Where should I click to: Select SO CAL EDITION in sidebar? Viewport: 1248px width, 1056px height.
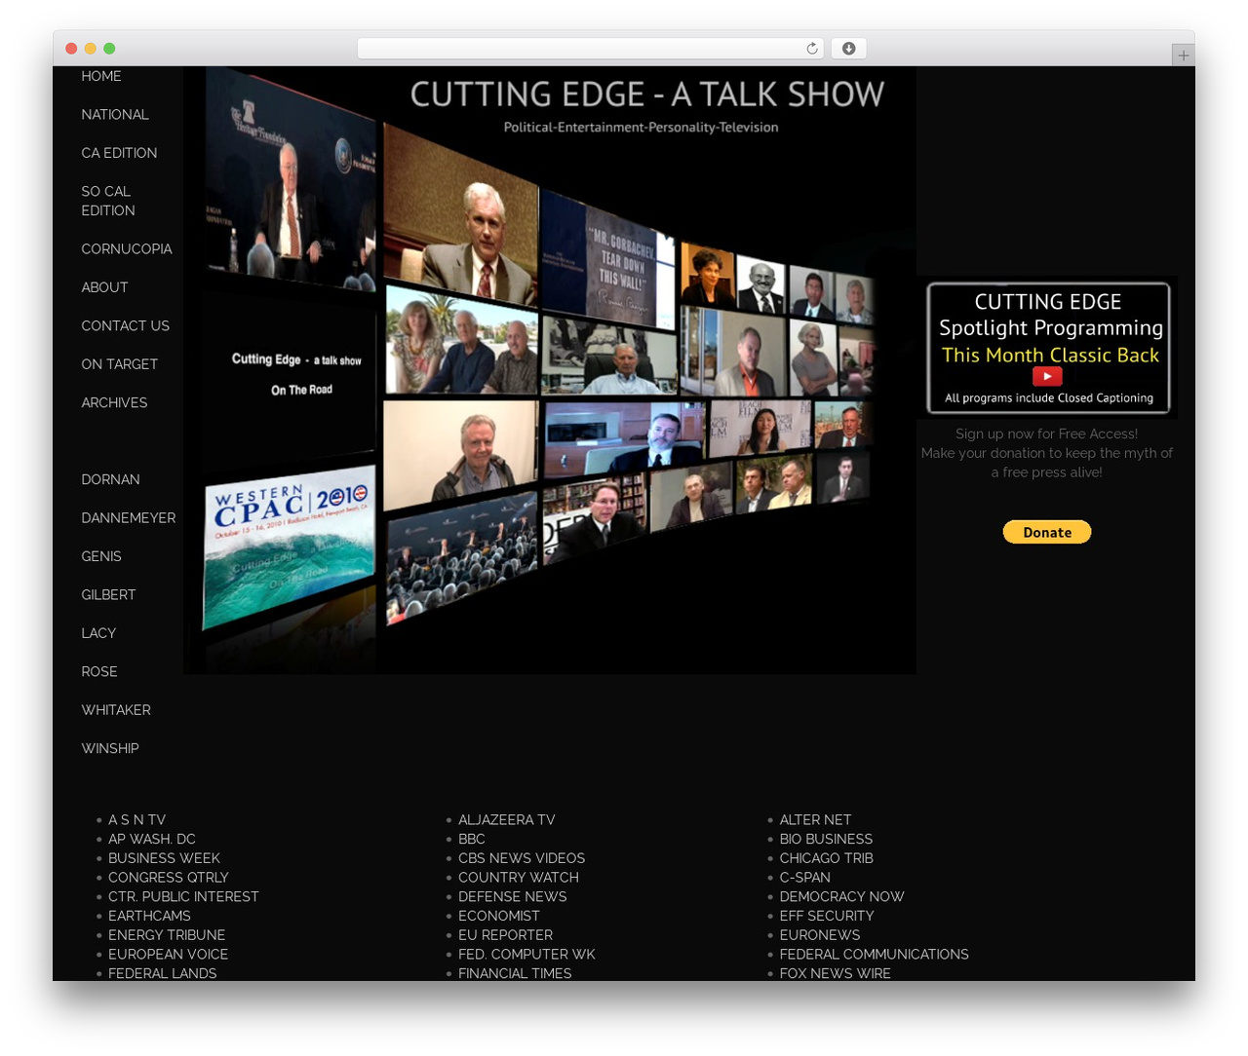tap(108, 201)
